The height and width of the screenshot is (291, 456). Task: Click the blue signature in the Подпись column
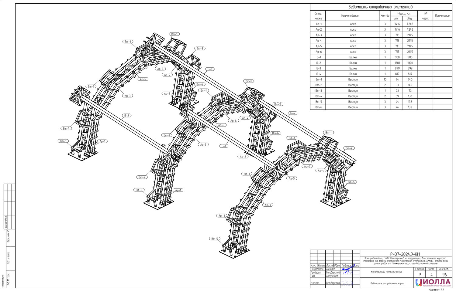[346, 269]
